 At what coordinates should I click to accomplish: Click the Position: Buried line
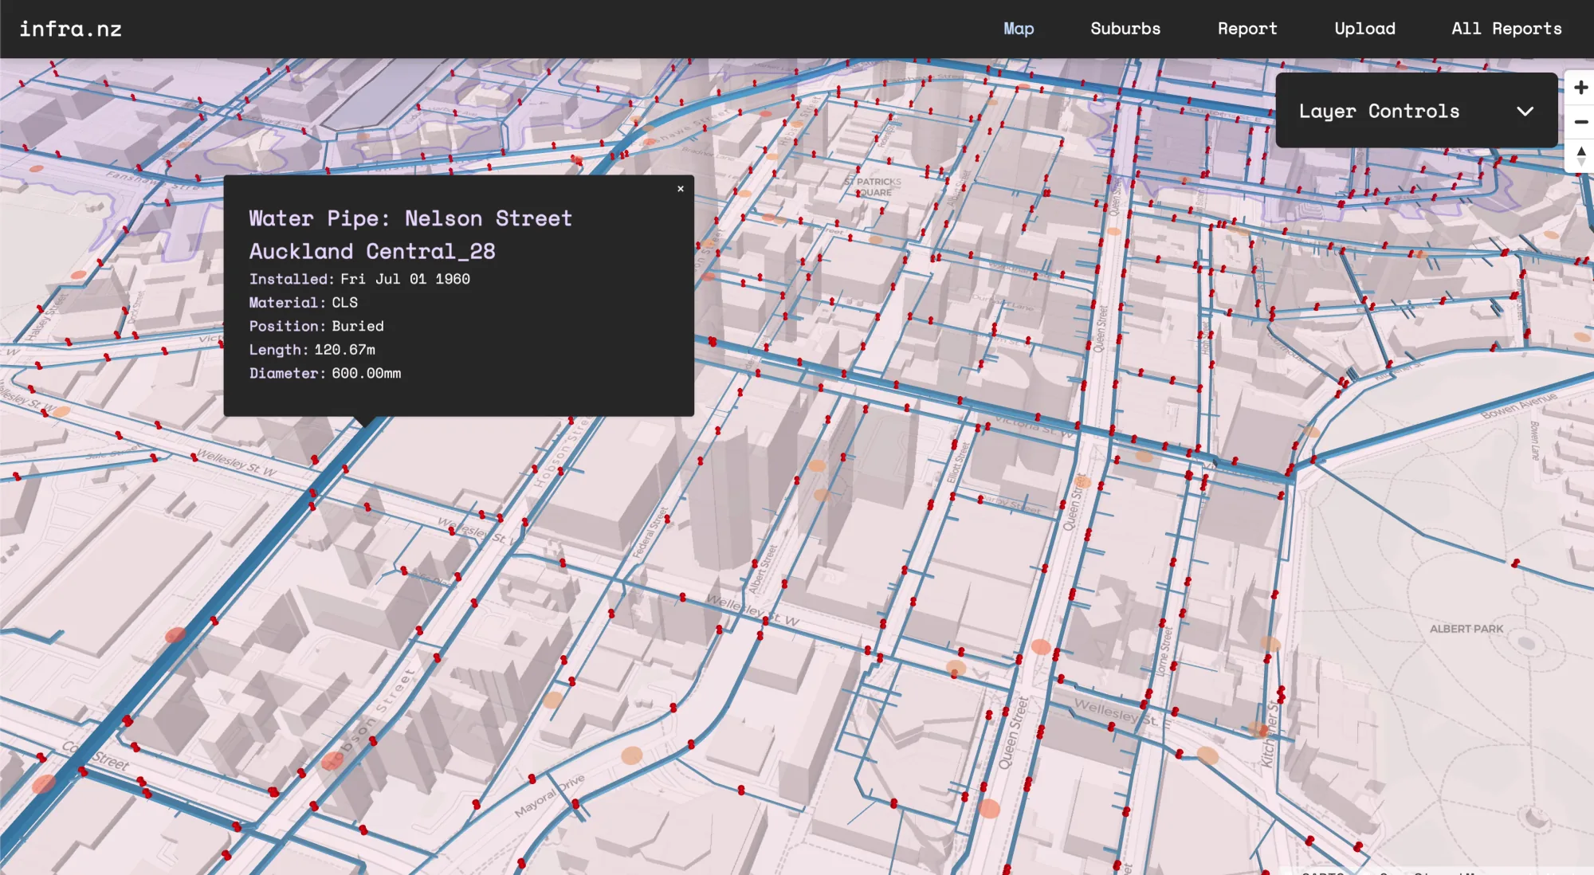pos(316,326)
